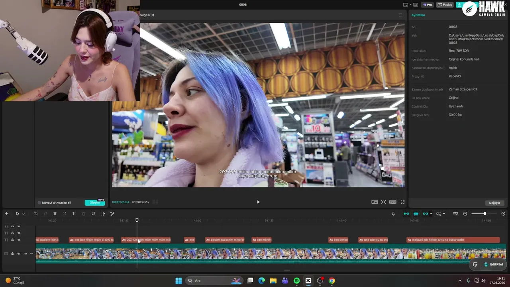
Task: Select caption clip 'ama adını şu an'
Action: [x=373, y=240]
